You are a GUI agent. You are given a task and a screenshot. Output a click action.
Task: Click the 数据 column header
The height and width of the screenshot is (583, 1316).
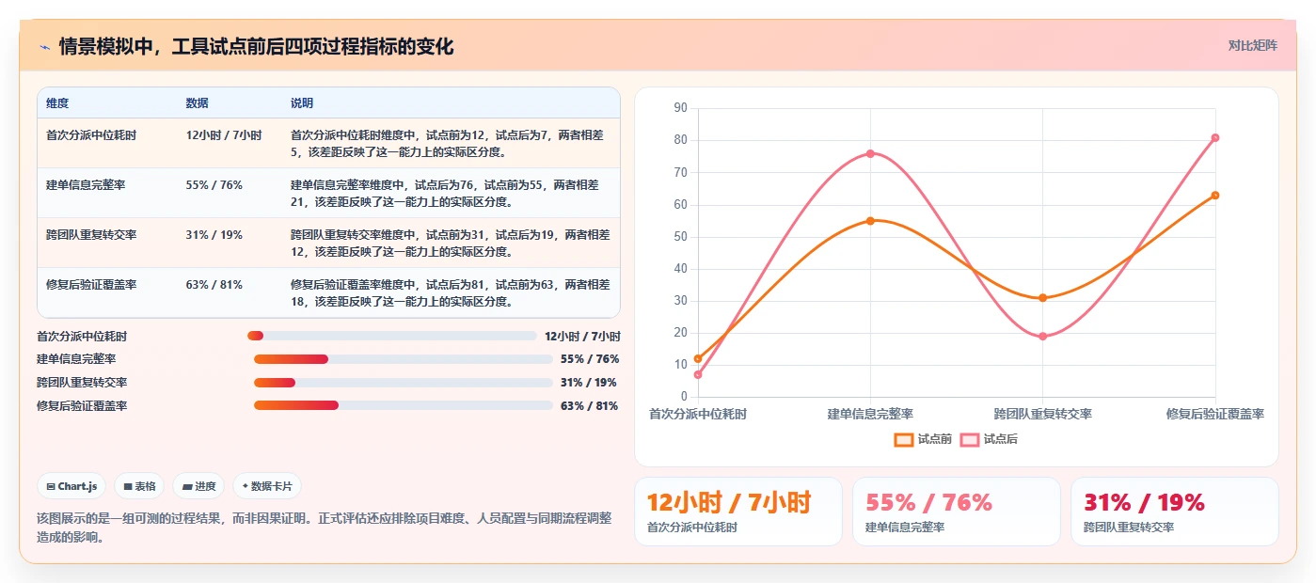198,103
